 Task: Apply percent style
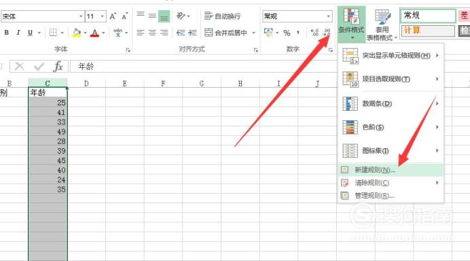coord(287,33)
